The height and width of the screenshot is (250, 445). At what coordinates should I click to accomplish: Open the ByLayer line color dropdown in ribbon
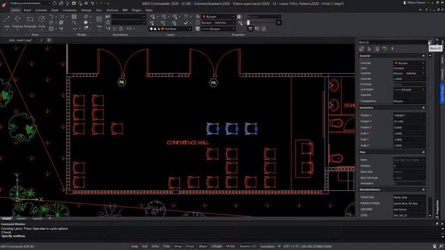click(x=218, y=17)
